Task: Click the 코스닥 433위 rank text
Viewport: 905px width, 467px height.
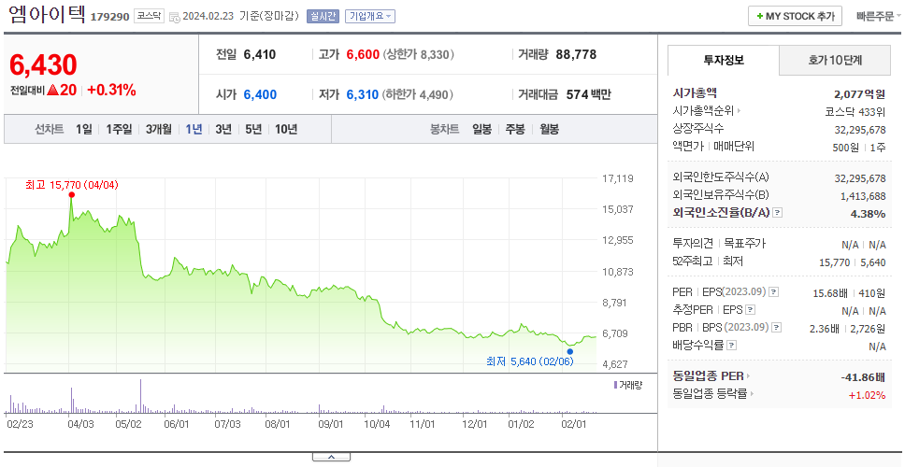Action: [855, 111]
